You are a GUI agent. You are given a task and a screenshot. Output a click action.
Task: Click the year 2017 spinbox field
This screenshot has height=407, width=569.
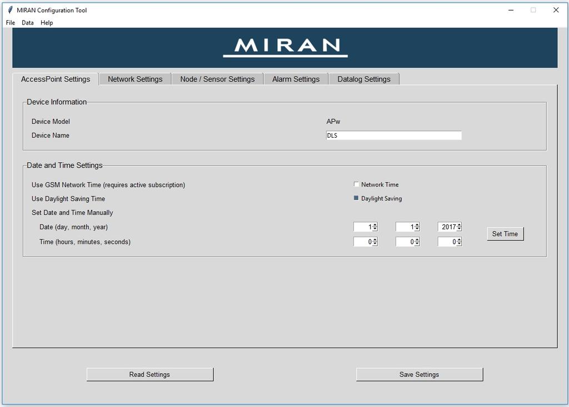[x=447, y=227]
